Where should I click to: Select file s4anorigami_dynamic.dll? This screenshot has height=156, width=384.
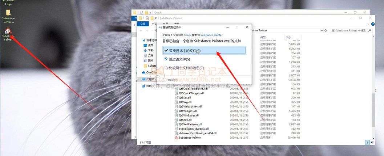[x=194, y=128]
